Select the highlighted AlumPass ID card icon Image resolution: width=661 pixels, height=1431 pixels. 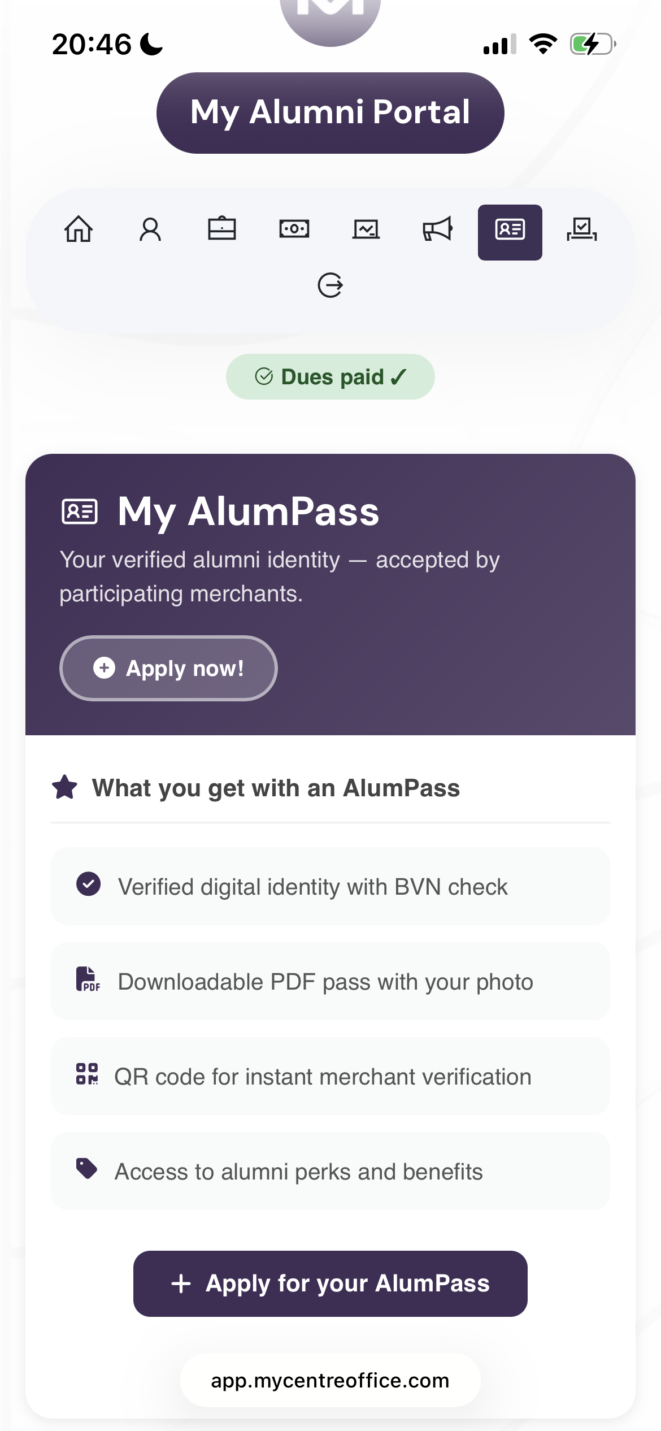coord(510,232)
